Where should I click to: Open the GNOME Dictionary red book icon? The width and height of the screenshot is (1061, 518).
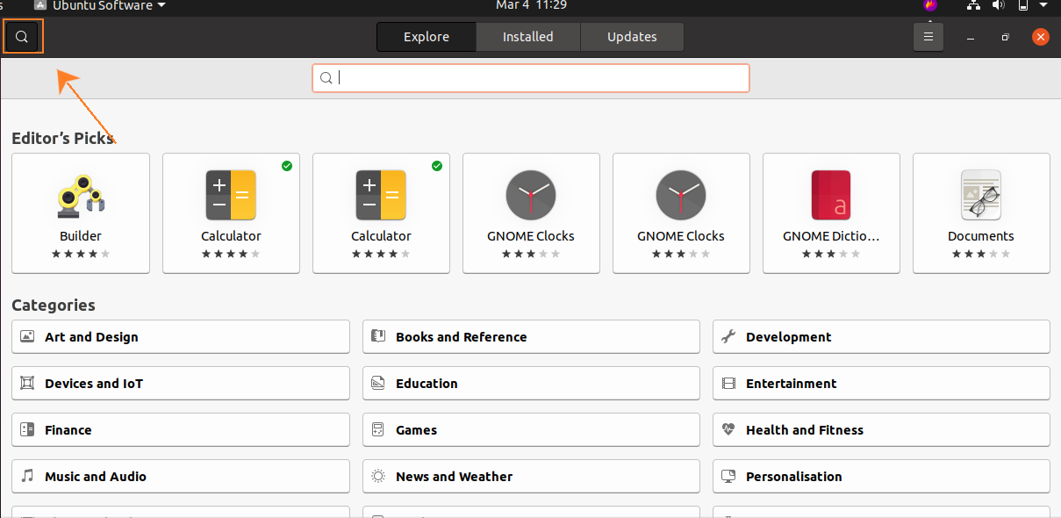[x=831, y=195]
